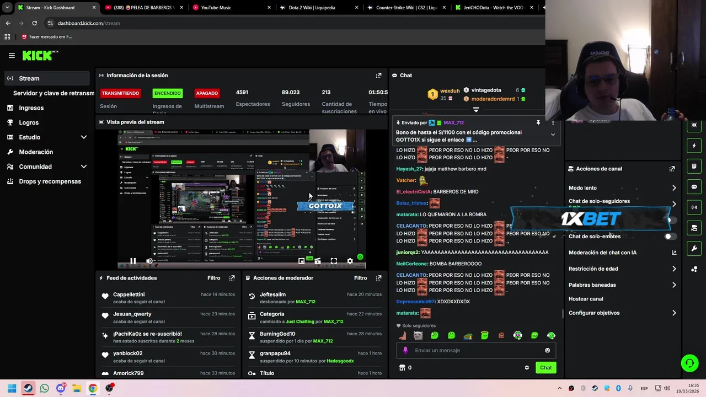The width and height of the screenshot is (706, 397).
Task: Pop out the Acciones de moderador panel
Action: (378, 278)
